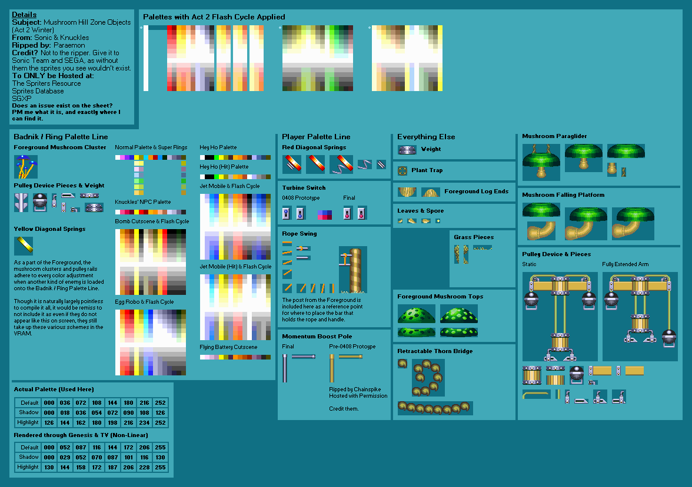The height and width of the screenshot is (487, 692).
Task: Click the Shadow value "090" in Actual Palette
Action: click(128, 412)
